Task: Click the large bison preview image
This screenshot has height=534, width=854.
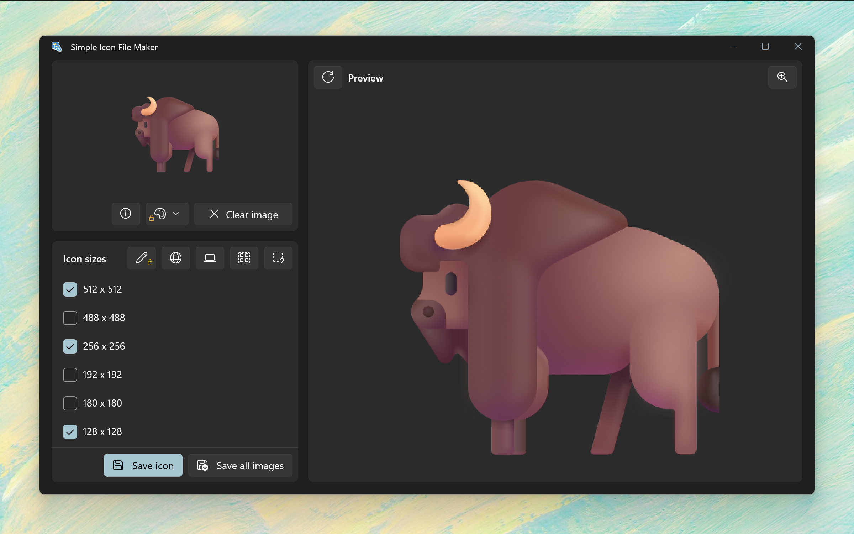Action: 559,317
